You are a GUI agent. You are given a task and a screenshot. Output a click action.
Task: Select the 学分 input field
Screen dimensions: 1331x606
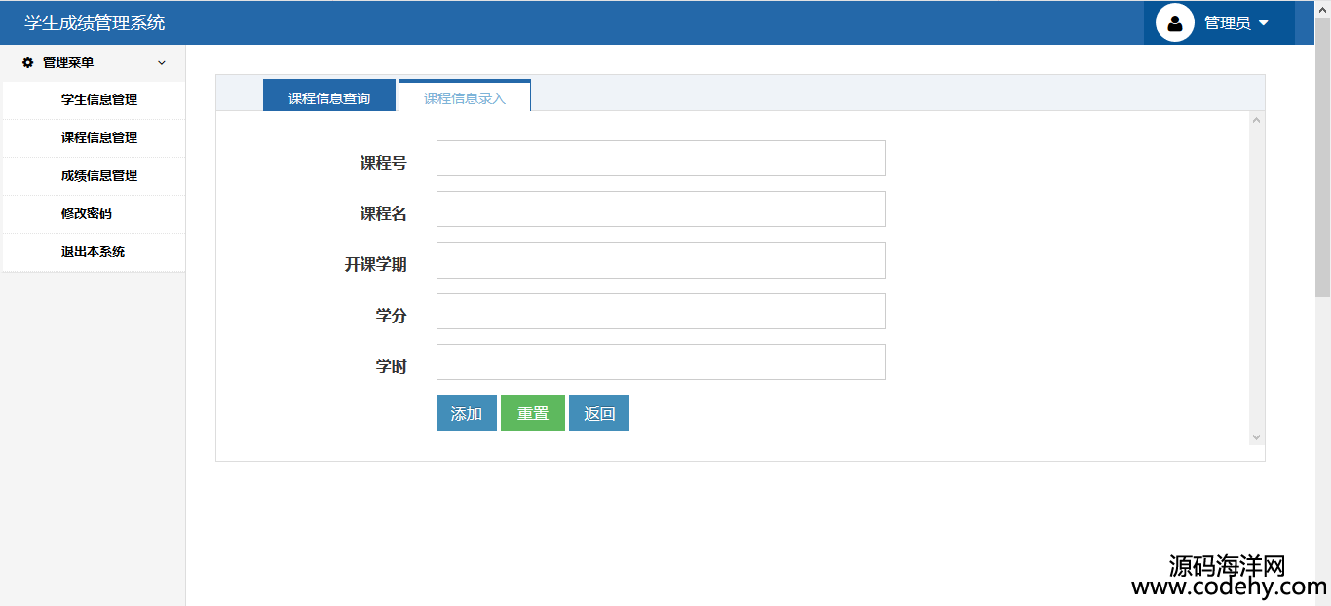coord(661,312)
